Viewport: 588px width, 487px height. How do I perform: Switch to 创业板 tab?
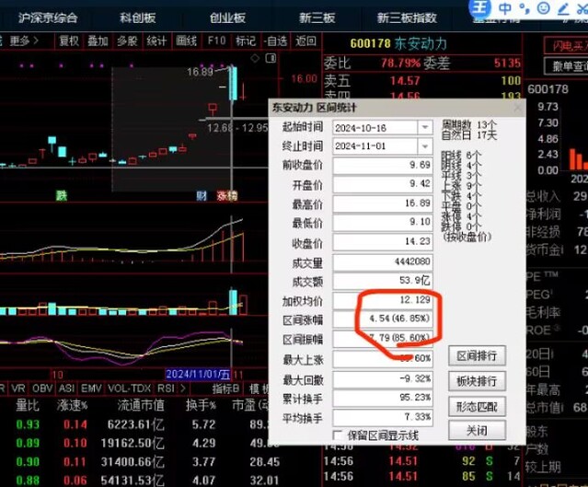227,17
